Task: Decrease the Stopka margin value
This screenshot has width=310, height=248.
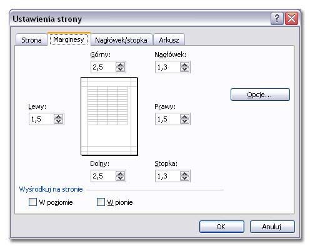Action: (184, 178)
